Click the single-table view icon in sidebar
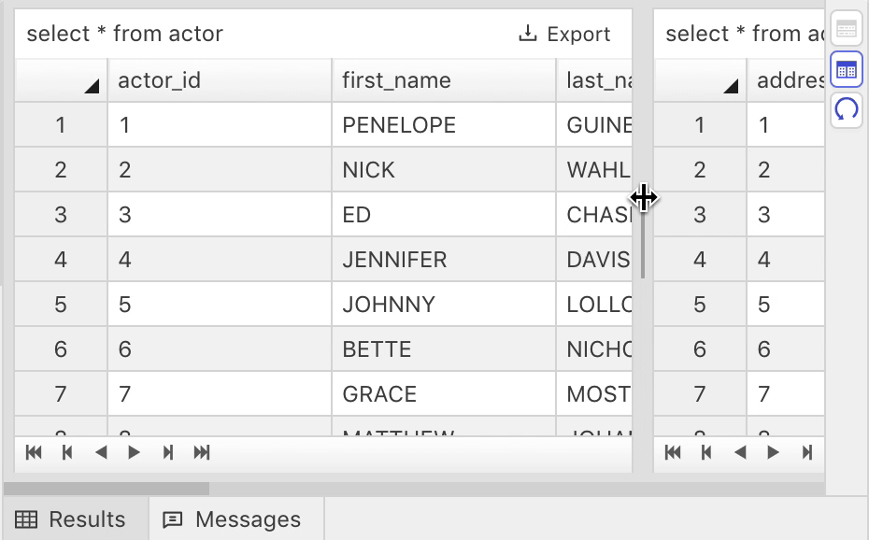 (847, 28)
